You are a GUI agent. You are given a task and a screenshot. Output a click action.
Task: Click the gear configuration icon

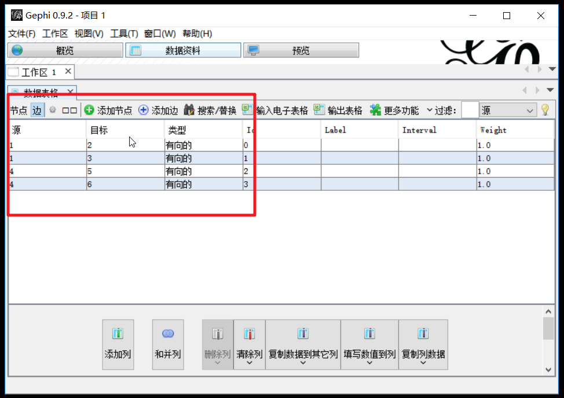click(53, 110)
